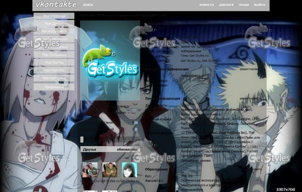
Task: Open Мои Новости in sidebar
Action: pyautogui.click(x=54, y=71)
